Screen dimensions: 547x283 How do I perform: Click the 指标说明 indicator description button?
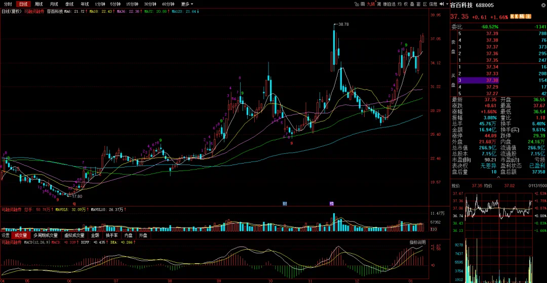pyautogui.click(x=418, y=242)
